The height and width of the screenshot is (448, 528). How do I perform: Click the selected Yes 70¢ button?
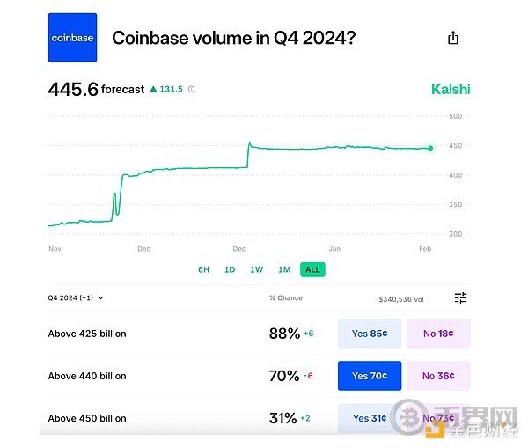370,376
